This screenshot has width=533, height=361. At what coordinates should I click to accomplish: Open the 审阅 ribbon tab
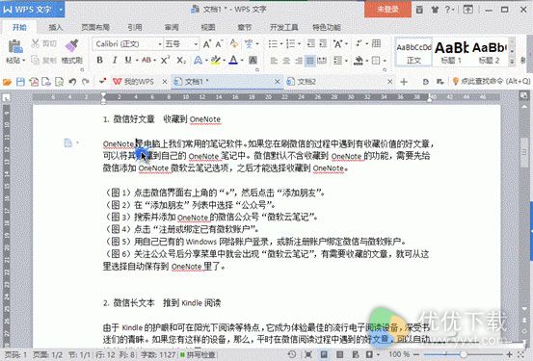tap(172, 28)
